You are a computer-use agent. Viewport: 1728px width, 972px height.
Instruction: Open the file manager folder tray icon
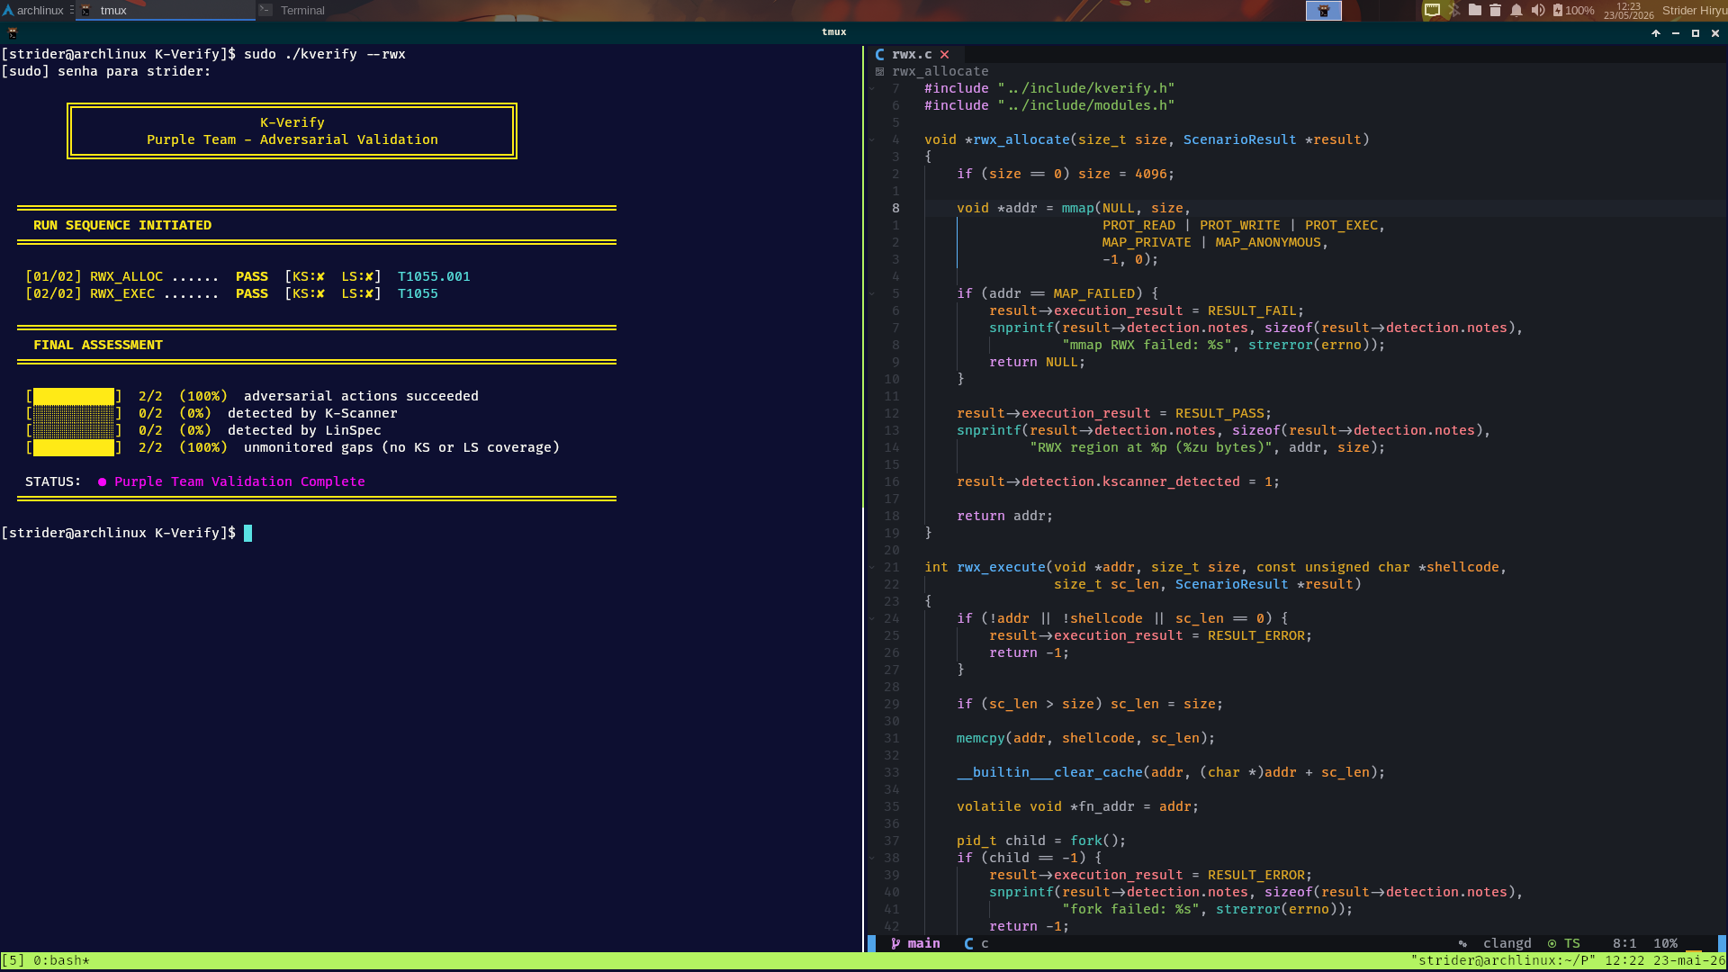click(1474, 10)
